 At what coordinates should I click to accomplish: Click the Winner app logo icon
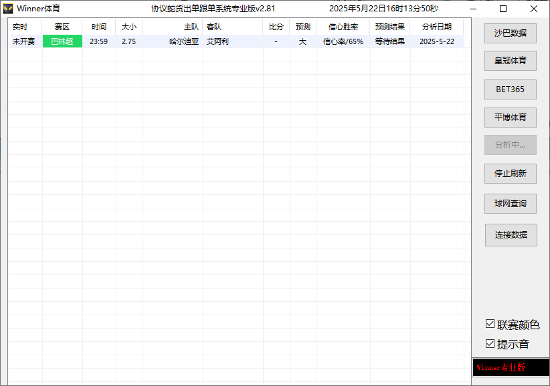[x=8, y=9]
